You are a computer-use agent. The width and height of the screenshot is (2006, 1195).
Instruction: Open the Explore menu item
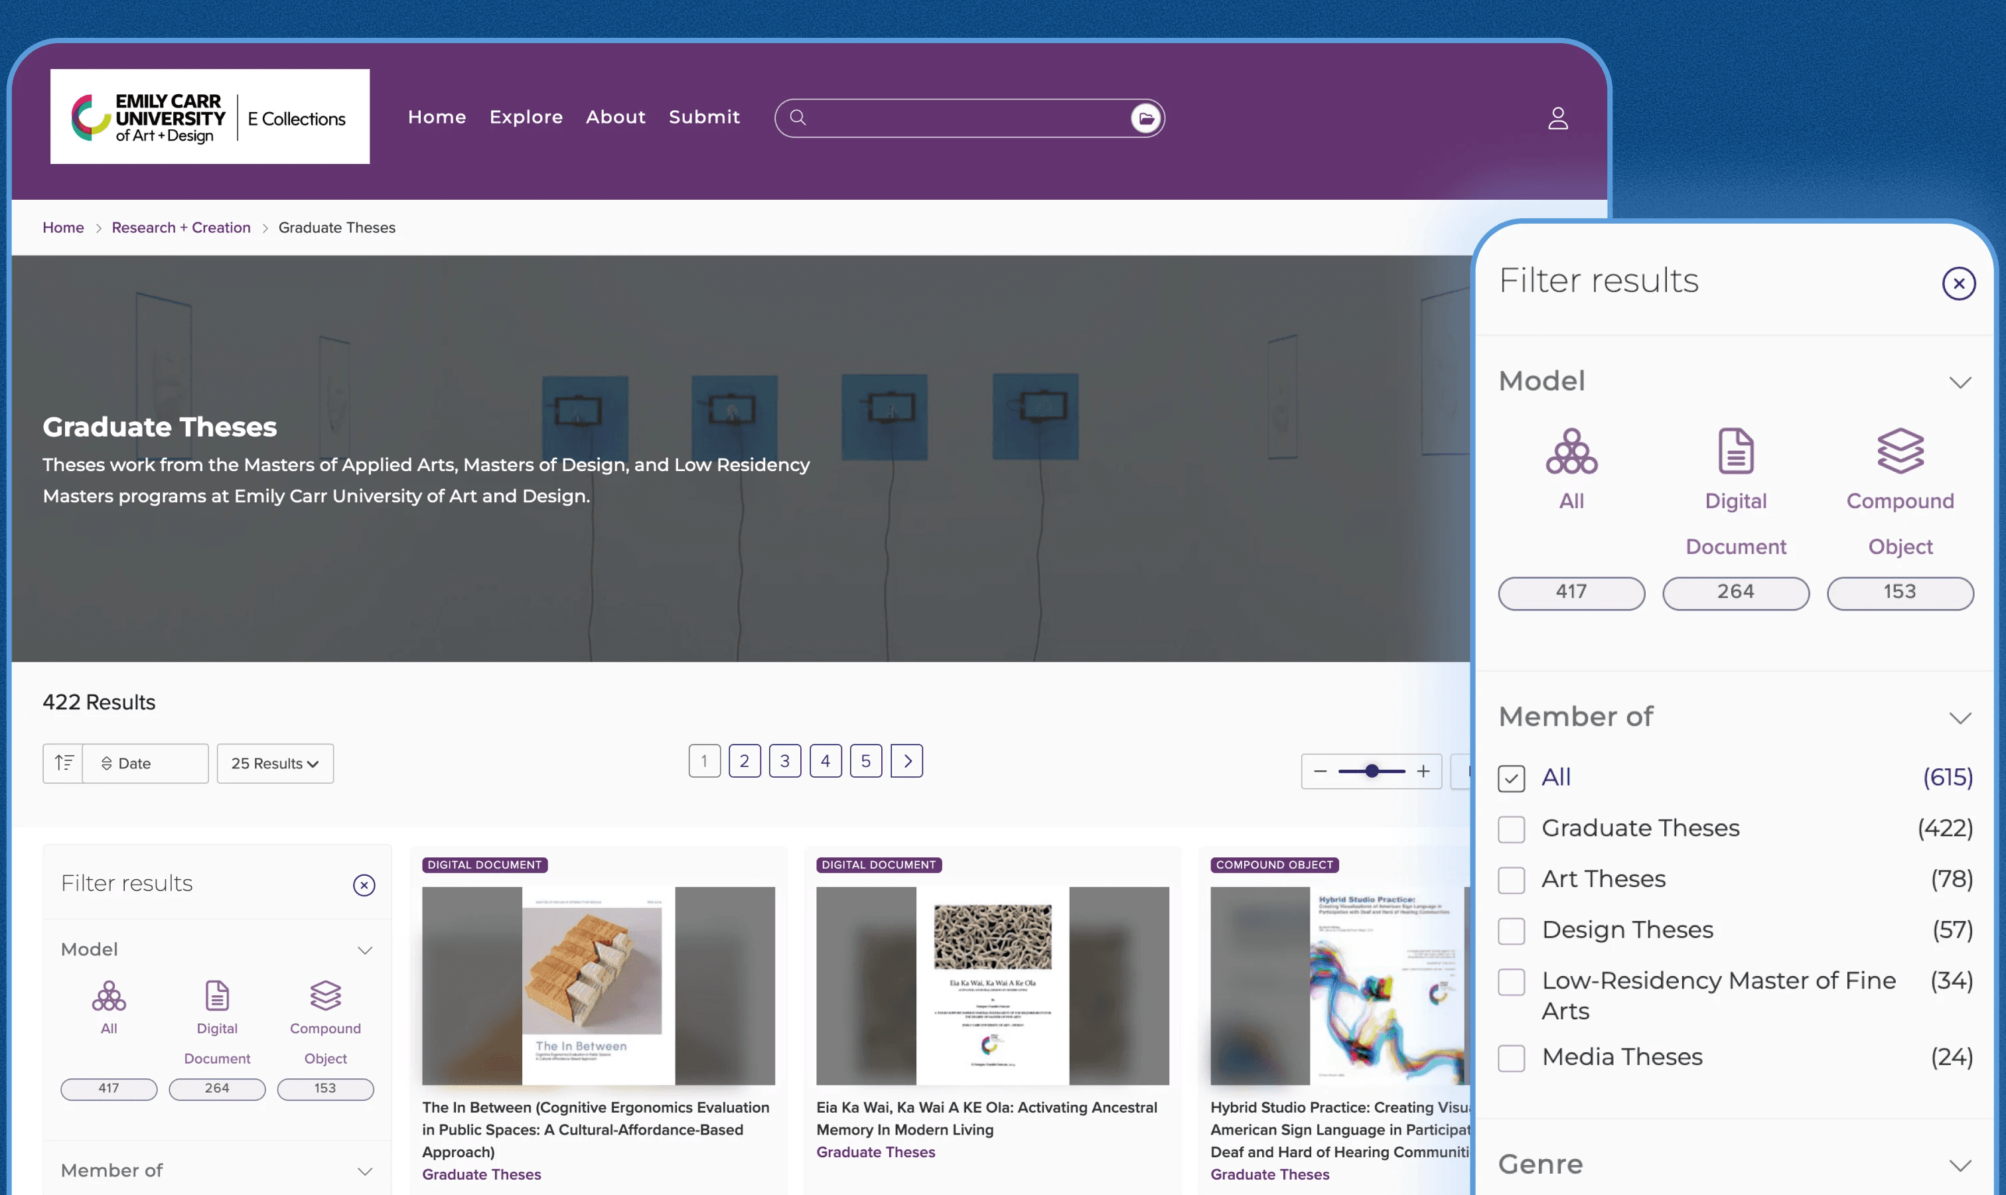(x=526, y=117)
